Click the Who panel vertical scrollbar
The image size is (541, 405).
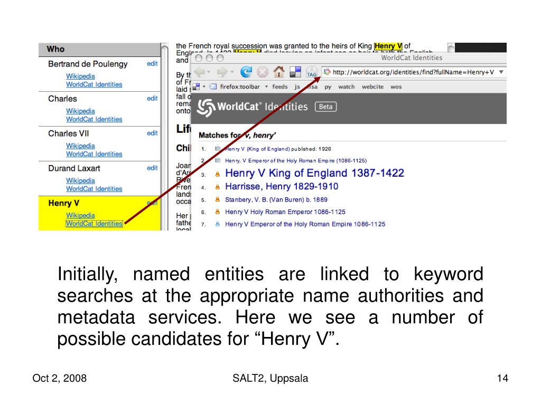(x=165, y=137)
